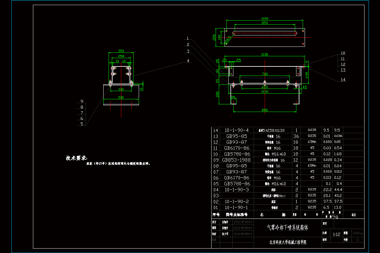
Task: Select the 技术要求 heading text
Action: point(76,158)
